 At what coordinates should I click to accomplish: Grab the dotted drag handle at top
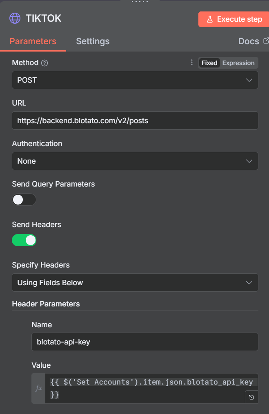point(140,2)
